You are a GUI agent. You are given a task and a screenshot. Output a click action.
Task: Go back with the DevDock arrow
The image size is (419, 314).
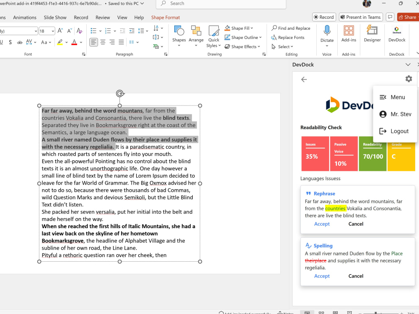pos(304,79)
